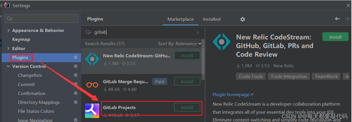
Task: Collapse the Version Control section
Action: [x=8, y=66]
